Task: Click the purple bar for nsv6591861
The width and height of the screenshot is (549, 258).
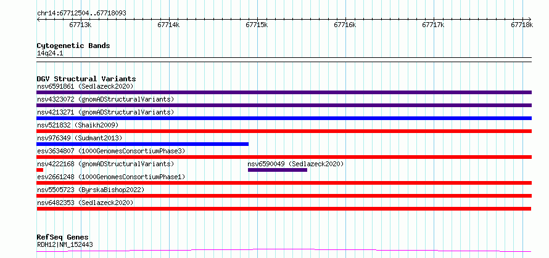Action: coord(284,92)
